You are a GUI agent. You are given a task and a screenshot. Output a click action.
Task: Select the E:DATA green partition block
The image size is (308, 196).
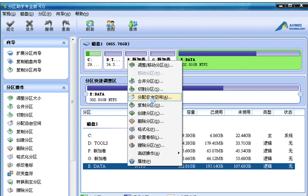pyautogui.click(x=239, y=59)
